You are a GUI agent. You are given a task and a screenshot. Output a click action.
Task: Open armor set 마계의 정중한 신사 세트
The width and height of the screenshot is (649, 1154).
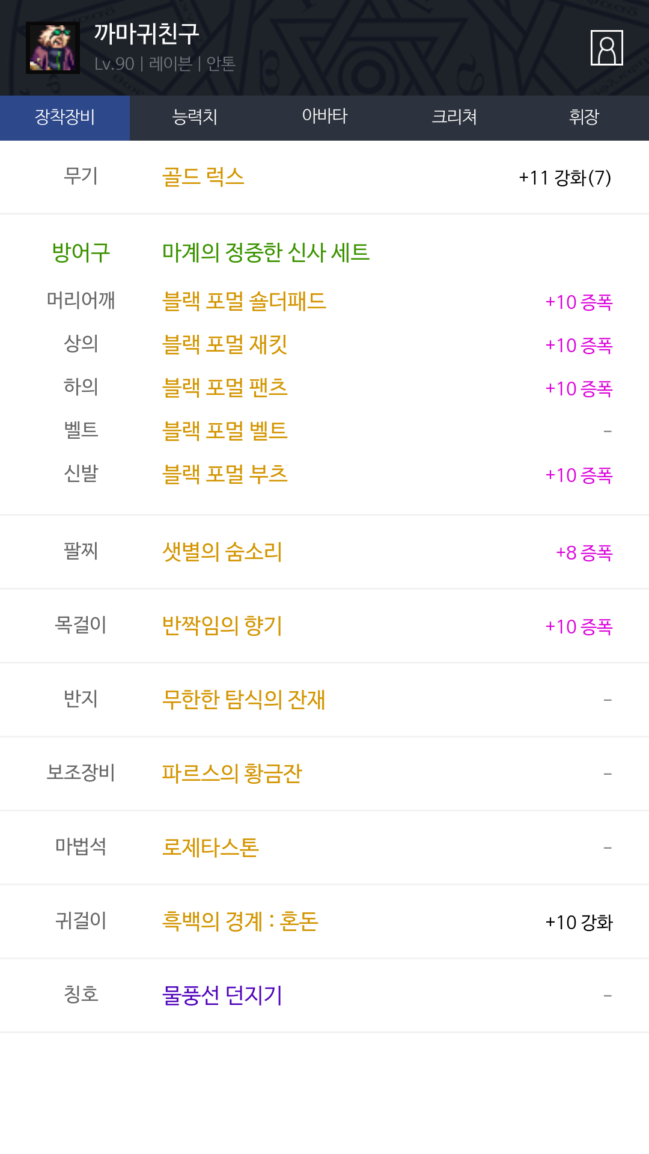tap(266, 252)
